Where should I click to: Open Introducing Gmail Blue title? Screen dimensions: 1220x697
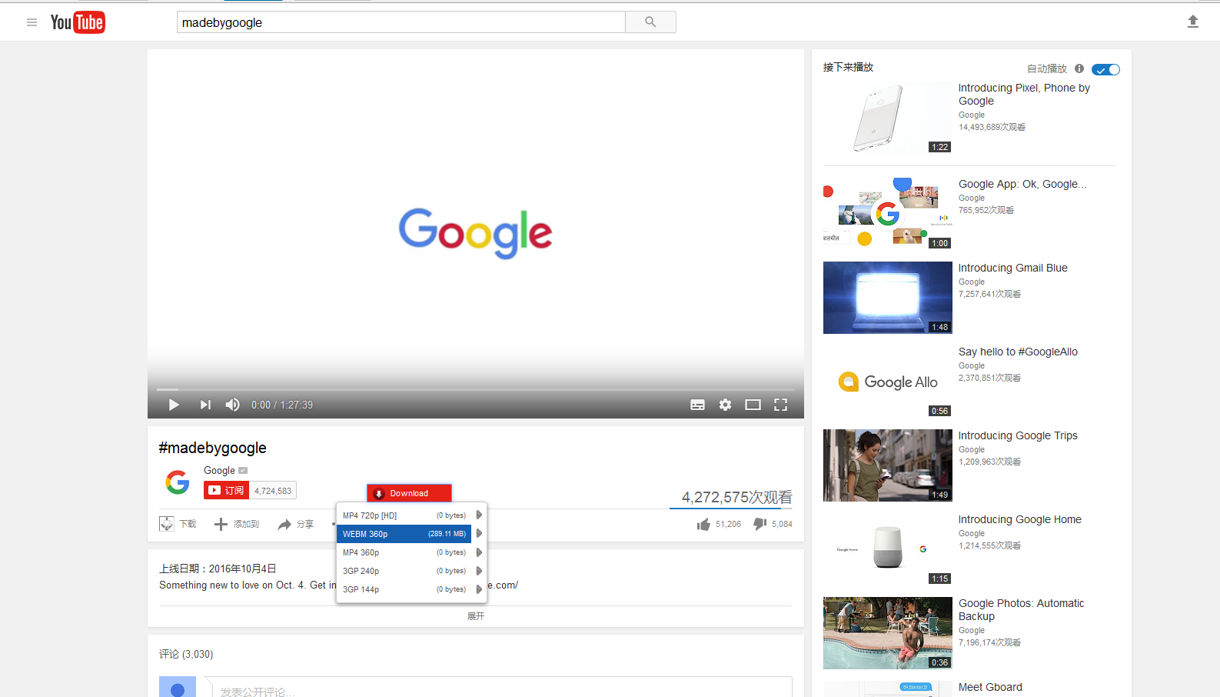coord(1012,268)
